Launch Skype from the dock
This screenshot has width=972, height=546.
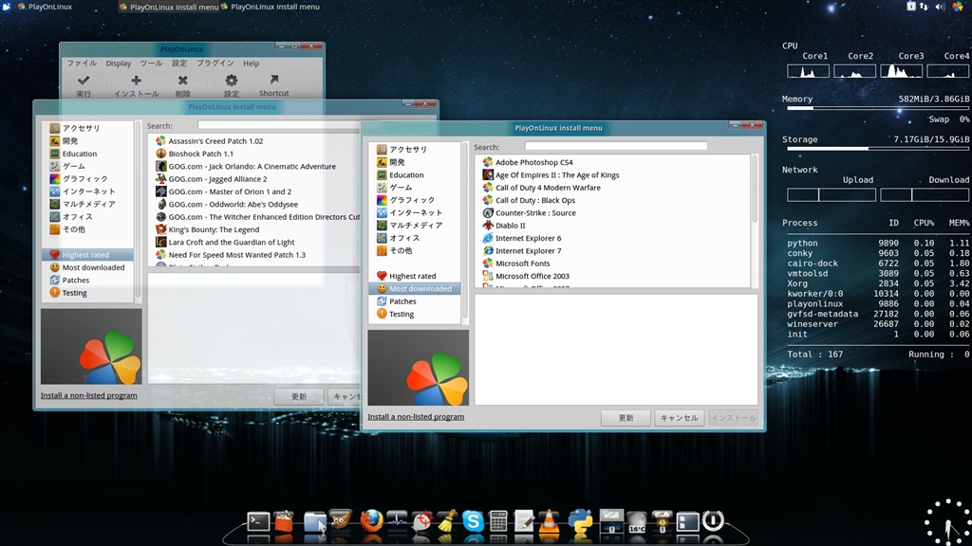(x=472, y=520)
